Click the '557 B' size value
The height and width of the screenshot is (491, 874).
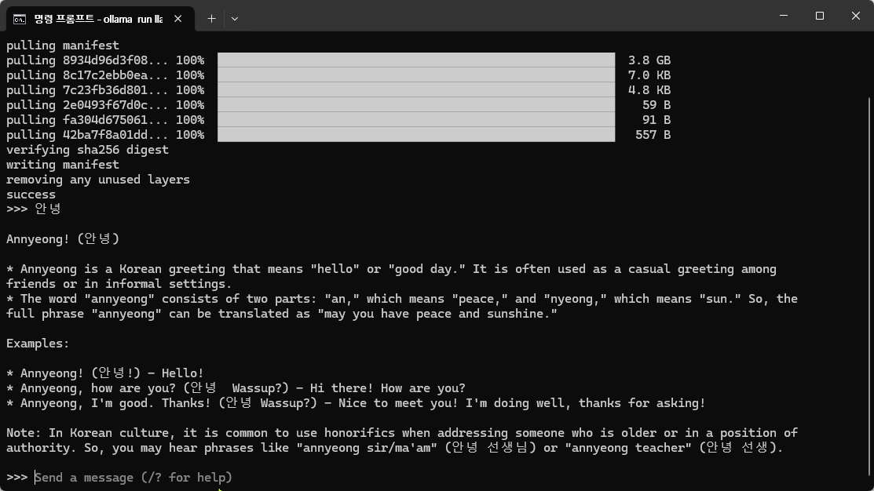[x=653, y=135]
